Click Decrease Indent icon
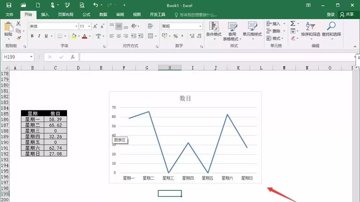This screenshot has height=202, width=360. (134, 36)
